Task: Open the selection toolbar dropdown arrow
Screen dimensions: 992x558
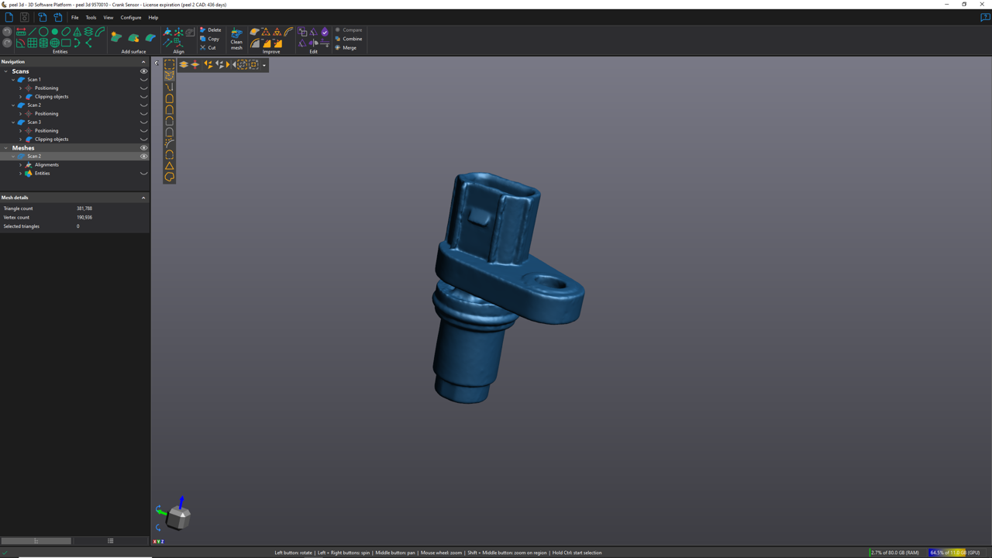Action: (264, 65)
